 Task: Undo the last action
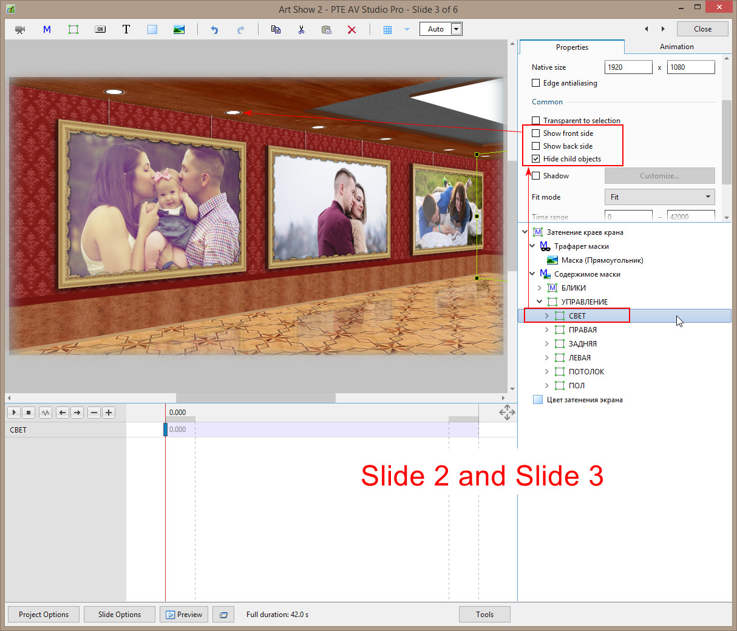point(214,29)
